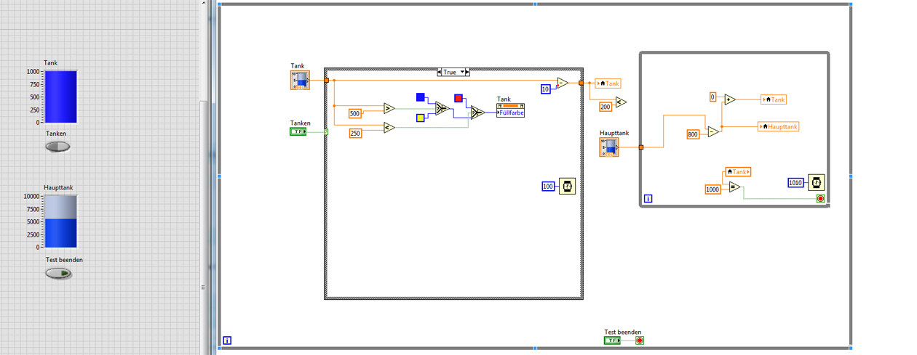Click the Test beenden loop stop terminal
The image size is (917, 355).
[x=640, y=340]
